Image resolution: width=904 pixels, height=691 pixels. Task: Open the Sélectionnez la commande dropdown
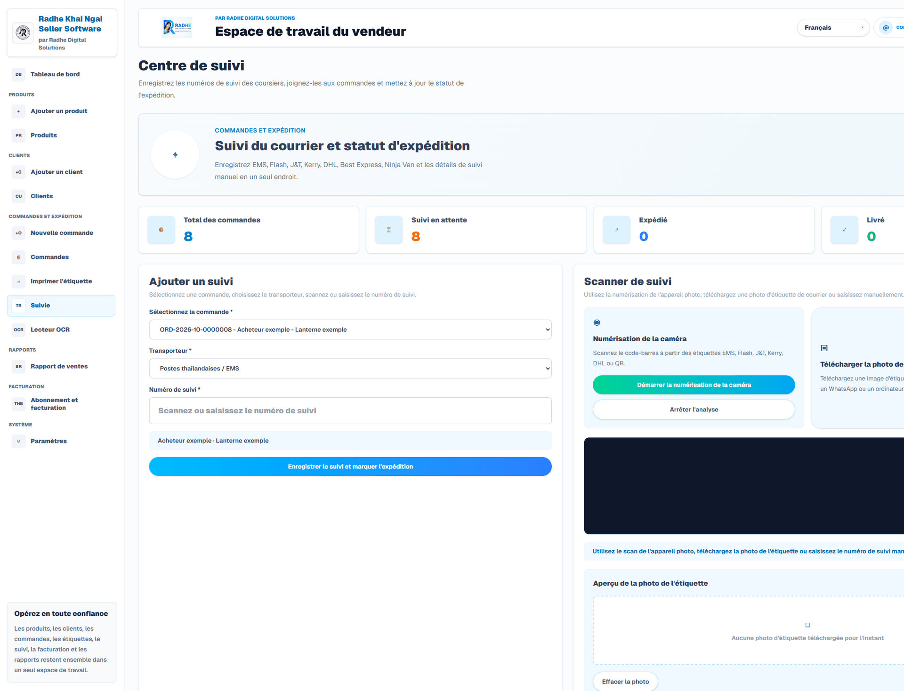coord(350,329)
